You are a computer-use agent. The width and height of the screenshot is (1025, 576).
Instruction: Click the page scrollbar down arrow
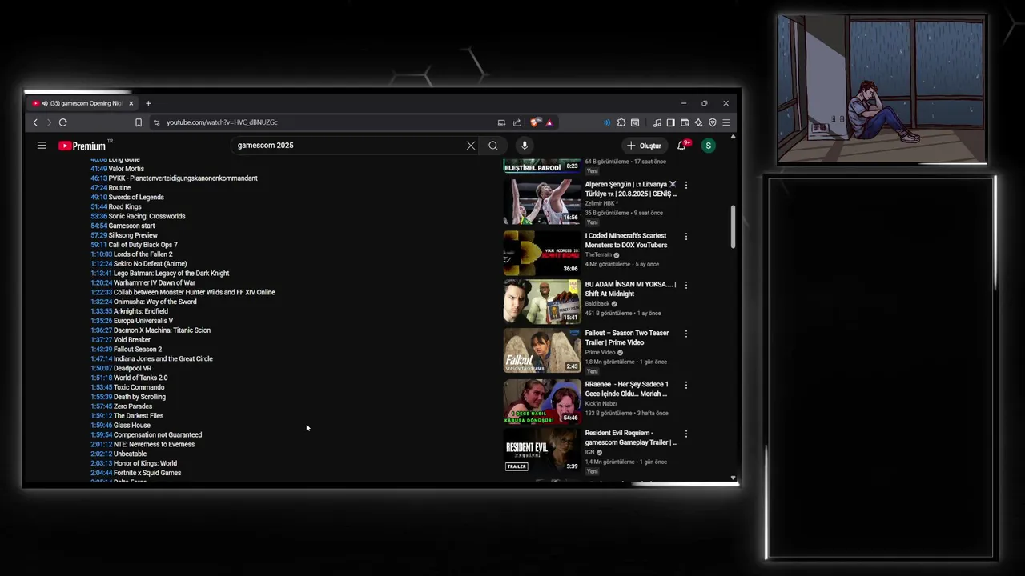733,478
